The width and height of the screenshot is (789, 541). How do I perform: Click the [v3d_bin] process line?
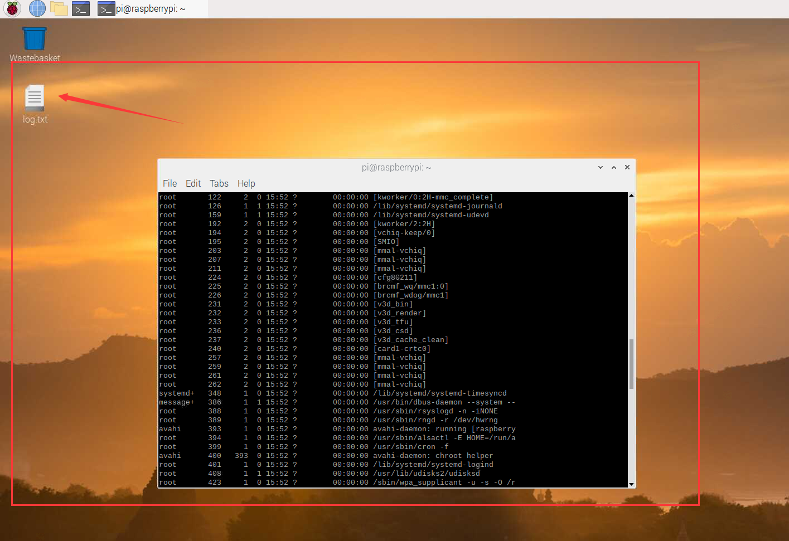[x=286, y=304]
